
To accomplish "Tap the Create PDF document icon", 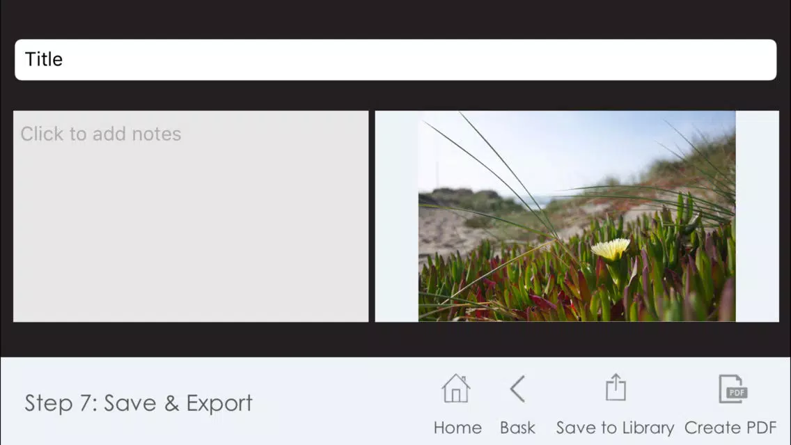I will (x=733, y=389).
